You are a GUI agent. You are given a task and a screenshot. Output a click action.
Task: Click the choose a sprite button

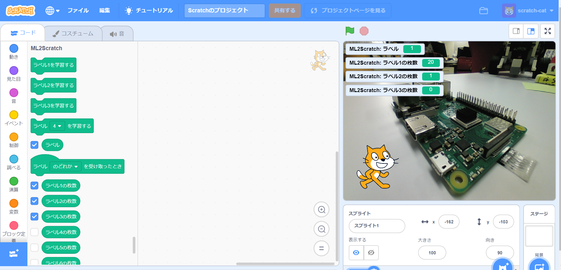(x=503, y=265)
